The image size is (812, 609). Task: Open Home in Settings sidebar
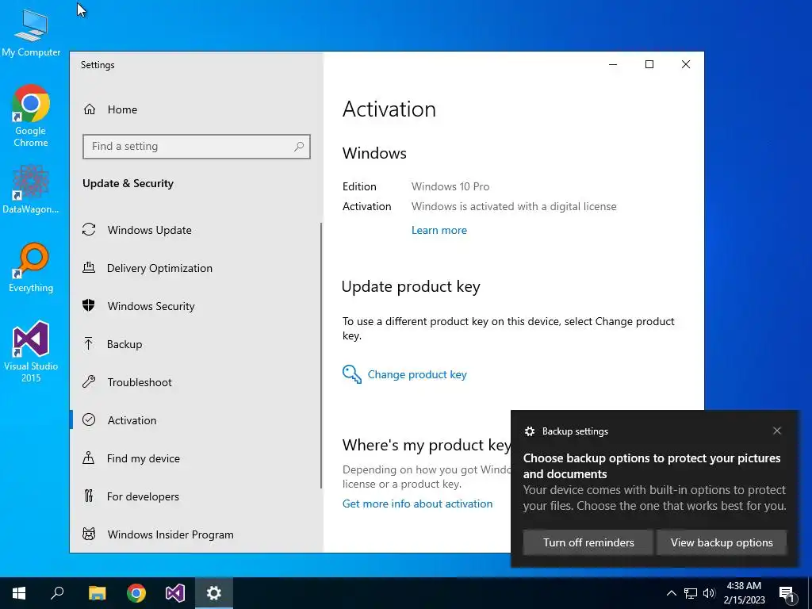tap(110, 109)
